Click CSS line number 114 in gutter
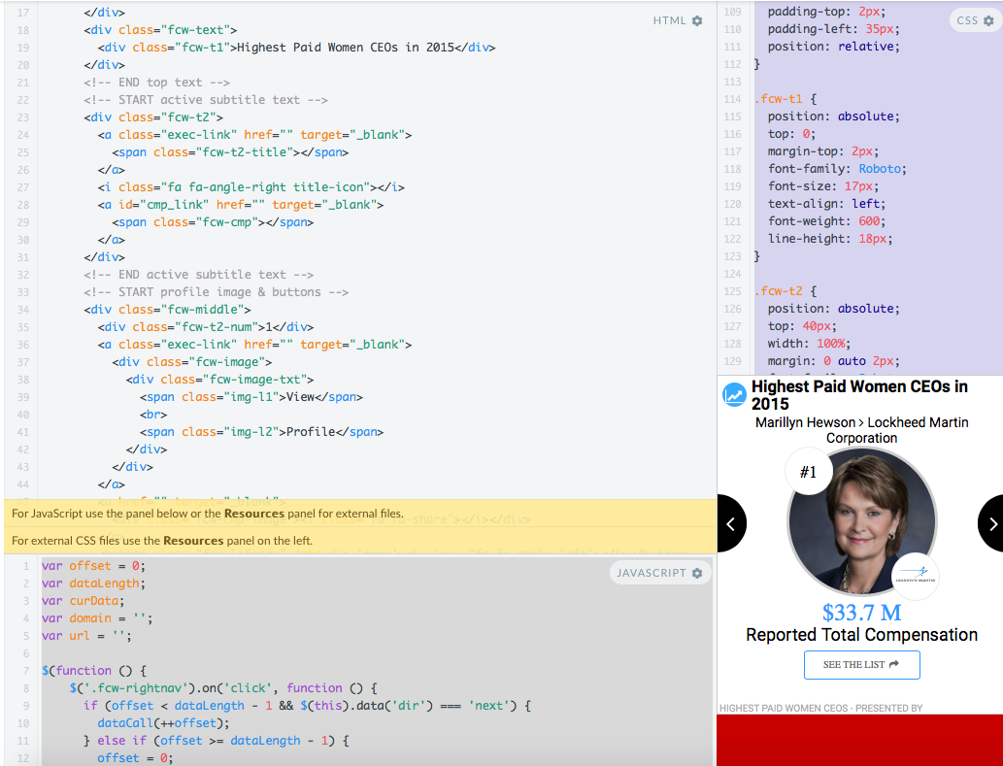 point(732,99)
